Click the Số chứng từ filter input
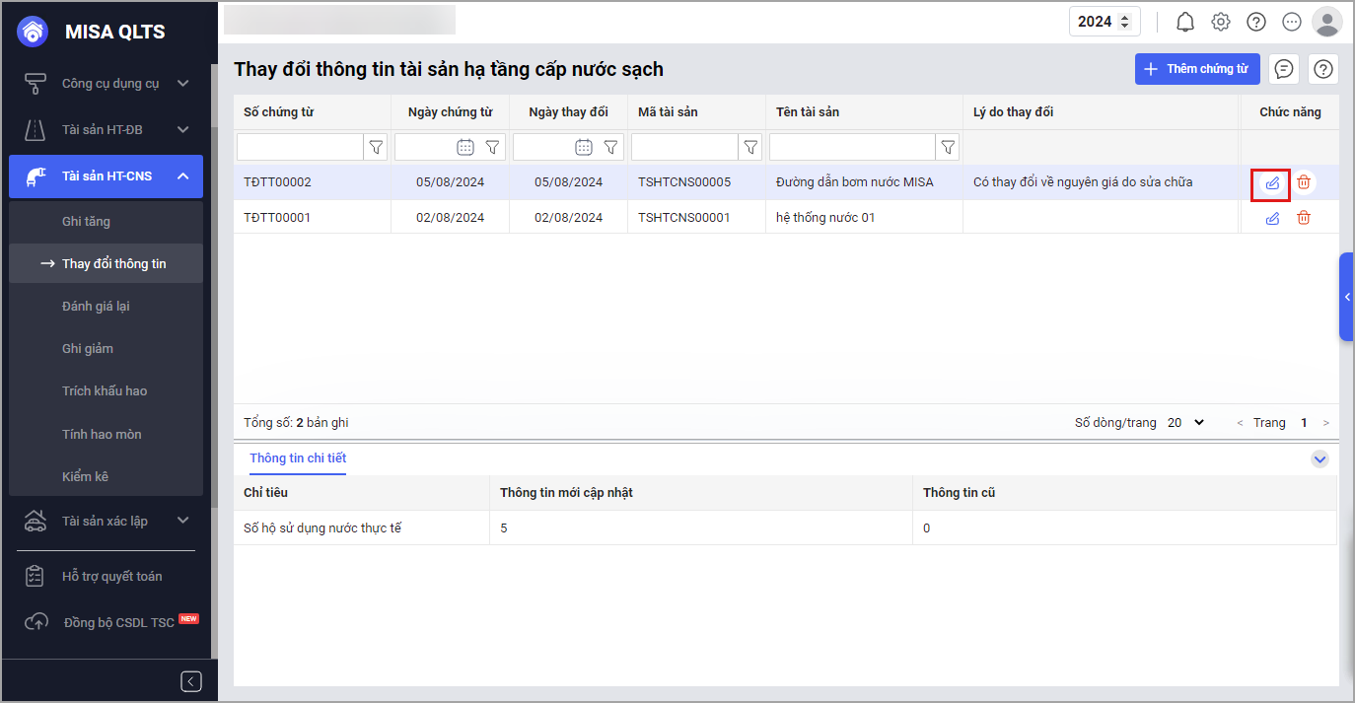 (300, 147)
